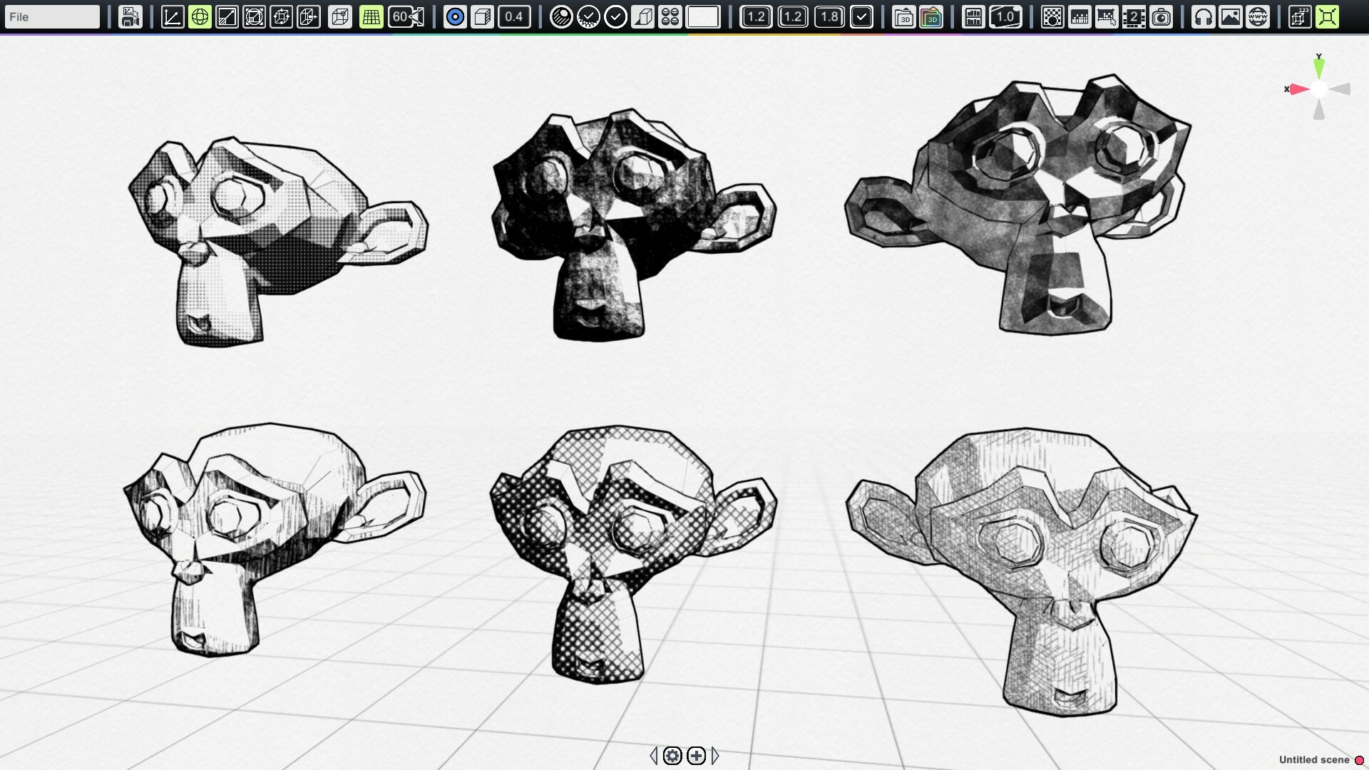Click the image export icon
Image resolution: width=1369 pixels, height=770 pixels.
(1231, 16)
